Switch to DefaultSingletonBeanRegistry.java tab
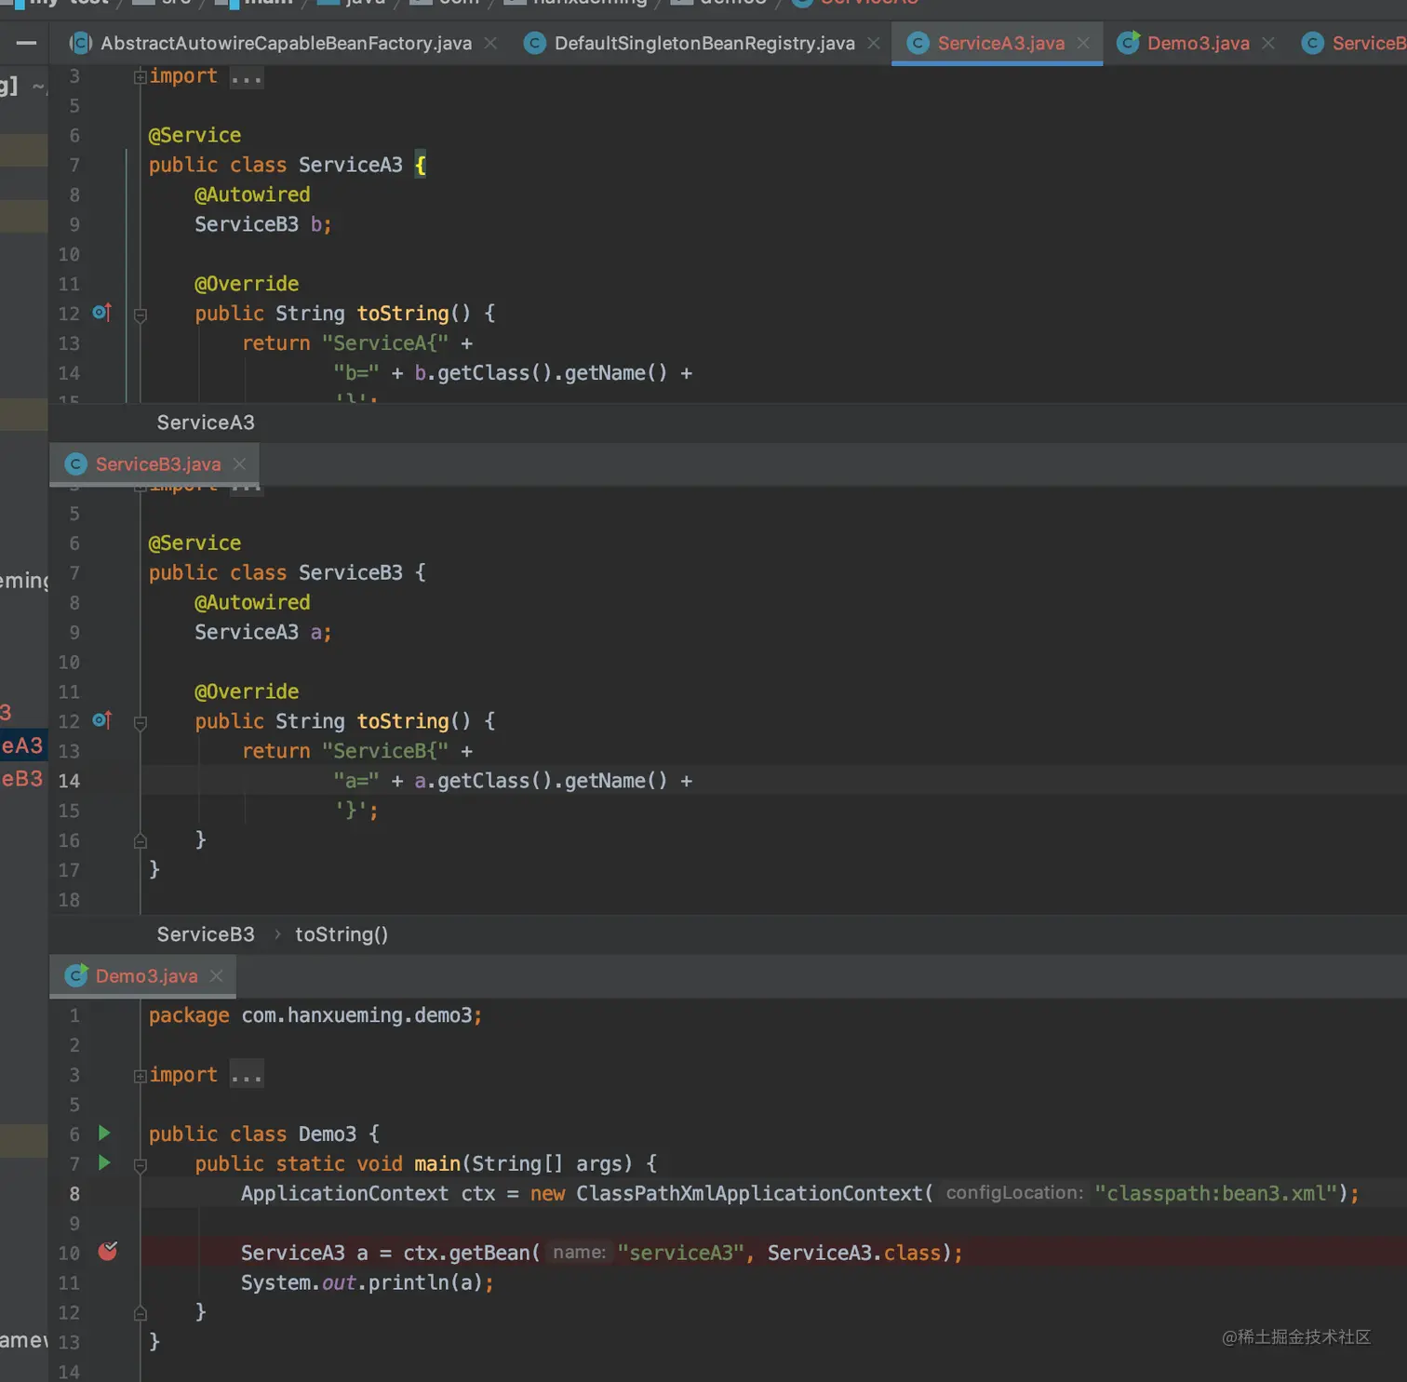The width and height of the screenshot is (1407, 1382). [703, 43]
